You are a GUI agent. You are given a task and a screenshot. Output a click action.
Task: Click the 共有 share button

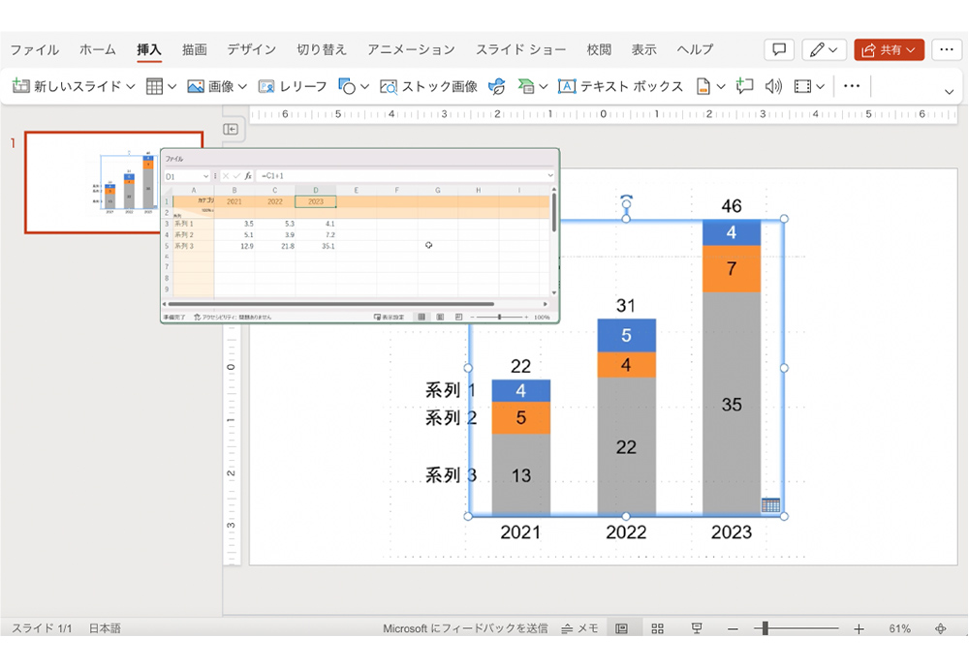coord(889,49)
